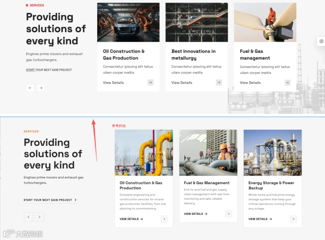Screen dimensions: 325x240
Task: Click the Fuel & Gas management title in the top row
Action: tap(255, 54)
